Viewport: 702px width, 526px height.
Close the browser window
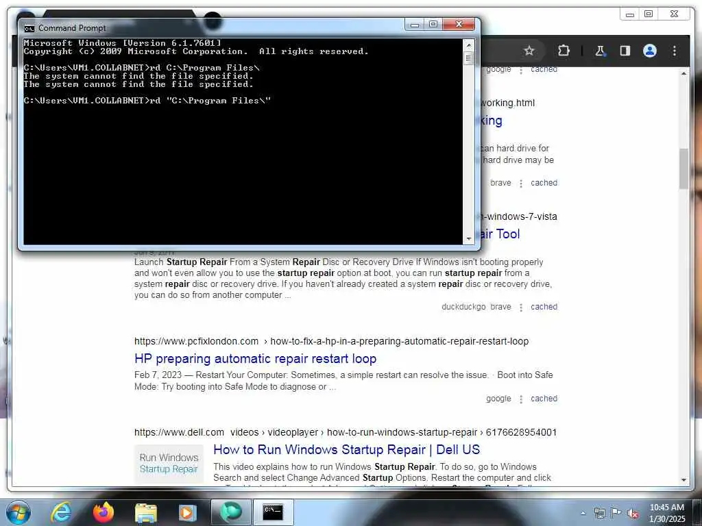click(674, 14)
